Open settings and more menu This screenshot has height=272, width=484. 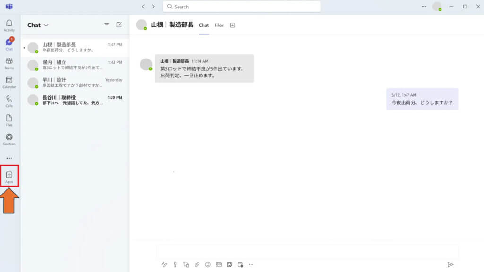tap(424, 7)
